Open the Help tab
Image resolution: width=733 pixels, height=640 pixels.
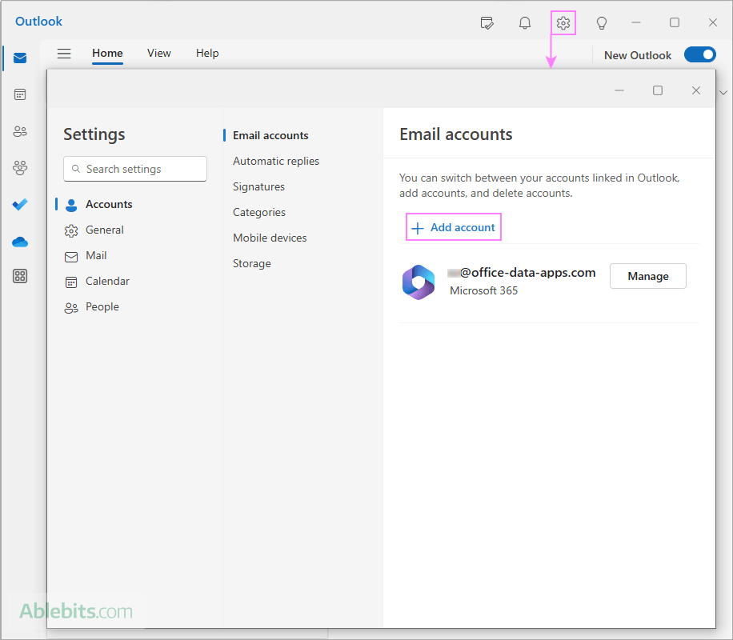pos(207,54)
